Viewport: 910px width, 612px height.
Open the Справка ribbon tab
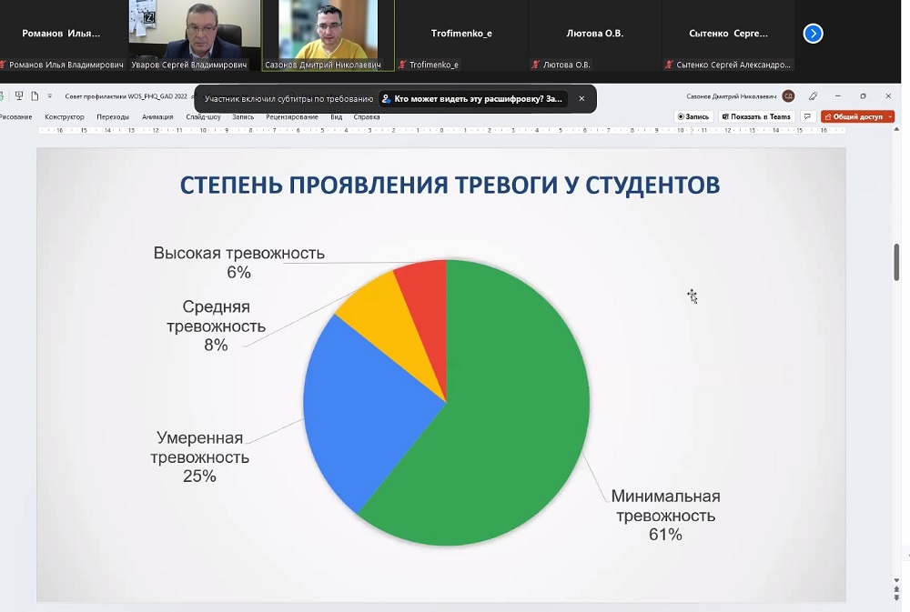[366, 116]
